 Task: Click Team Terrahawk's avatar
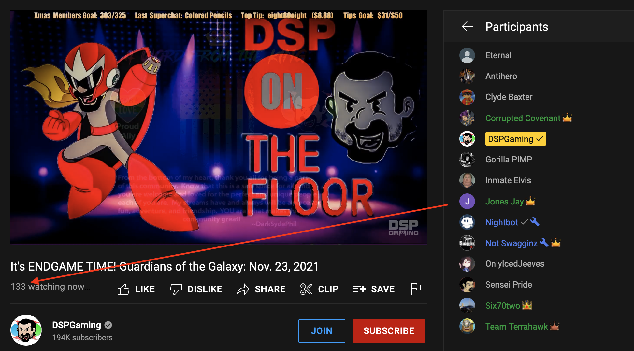(x=467, y=326)
